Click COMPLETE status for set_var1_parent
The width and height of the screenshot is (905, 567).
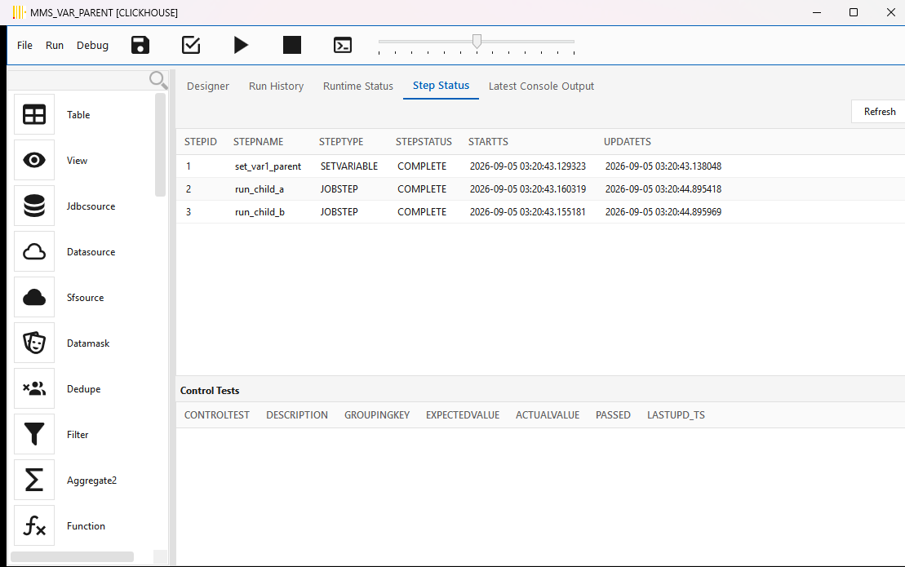tap(422, 166)
